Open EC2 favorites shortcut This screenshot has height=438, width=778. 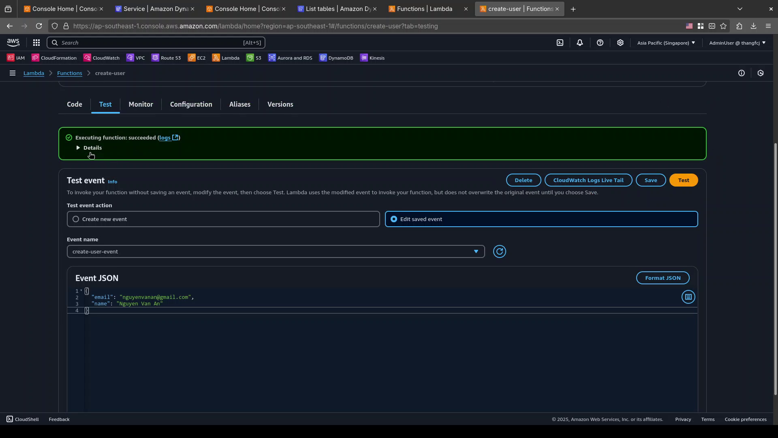pyautogui.click(x=197, y=58)
